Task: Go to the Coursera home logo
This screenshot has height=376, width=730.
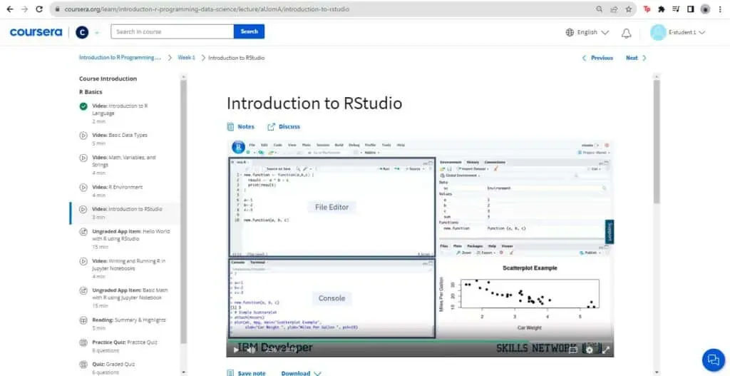Action: (36, 32)
